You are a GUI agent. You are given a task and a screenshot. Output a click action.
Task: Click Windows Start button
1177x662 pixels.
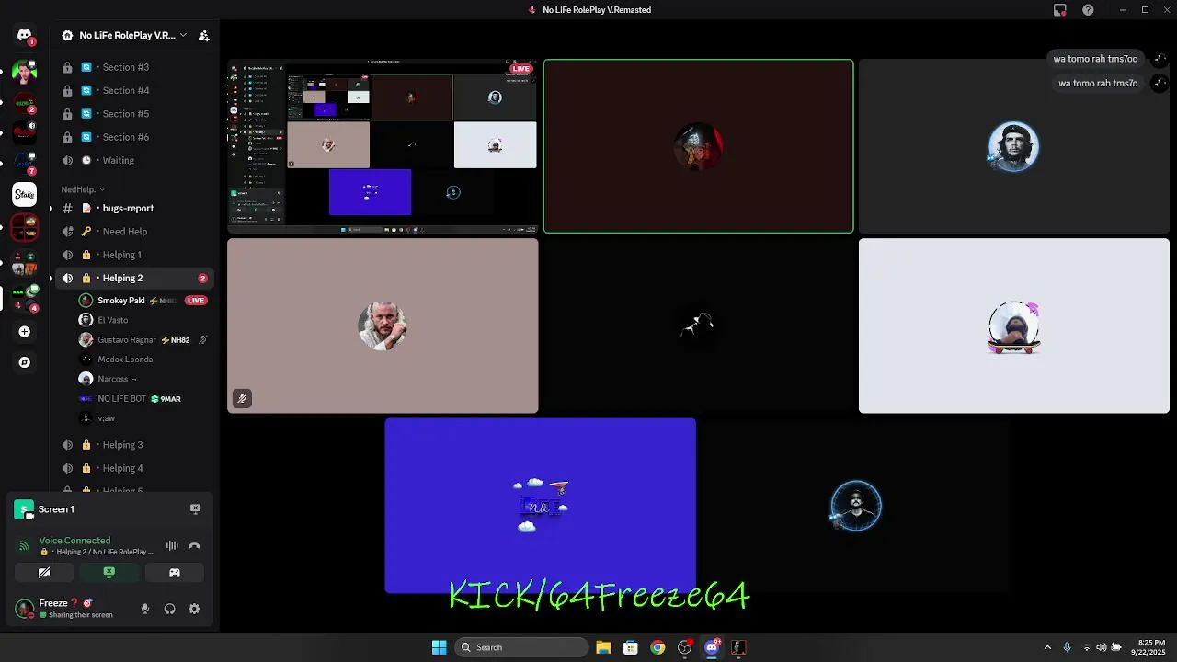pyautogui.click(x=439, y=647)
